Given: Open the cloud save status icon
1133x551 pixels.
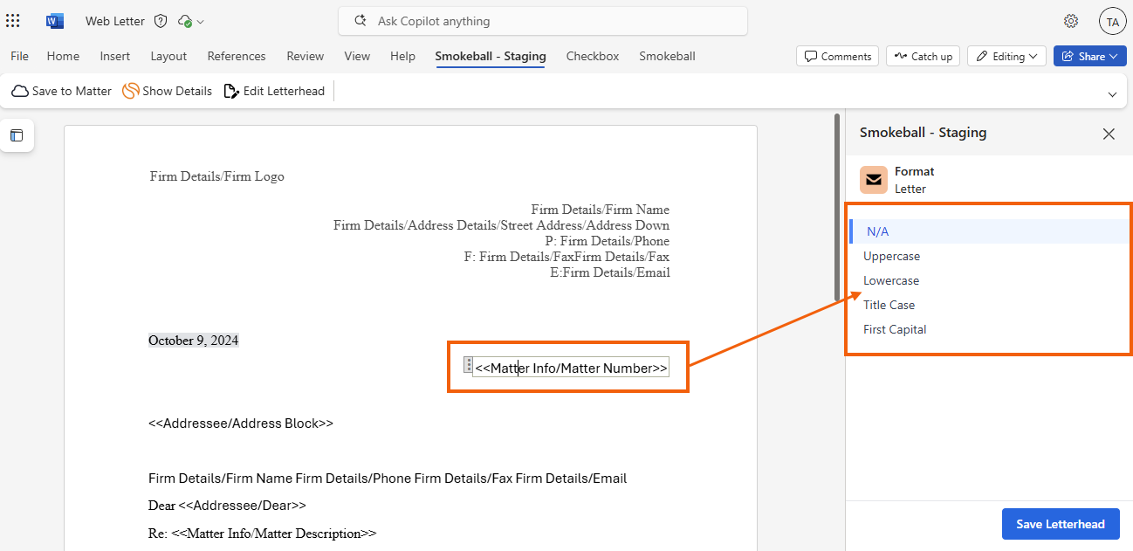Looking at the screenshot, I should 185,21.
